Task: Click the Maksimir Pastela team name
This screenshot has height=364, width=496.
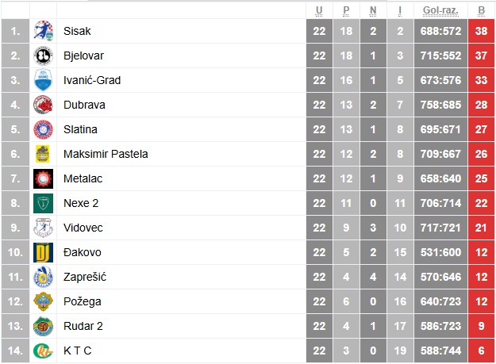Action: click(106, 155)
